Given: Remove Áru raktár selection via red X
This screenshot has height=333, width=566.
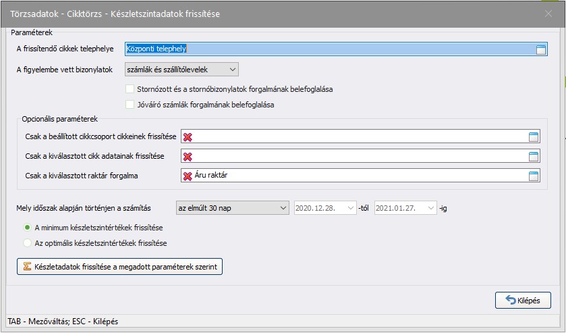Looking at the screenshot, I should tap(188, 176).
